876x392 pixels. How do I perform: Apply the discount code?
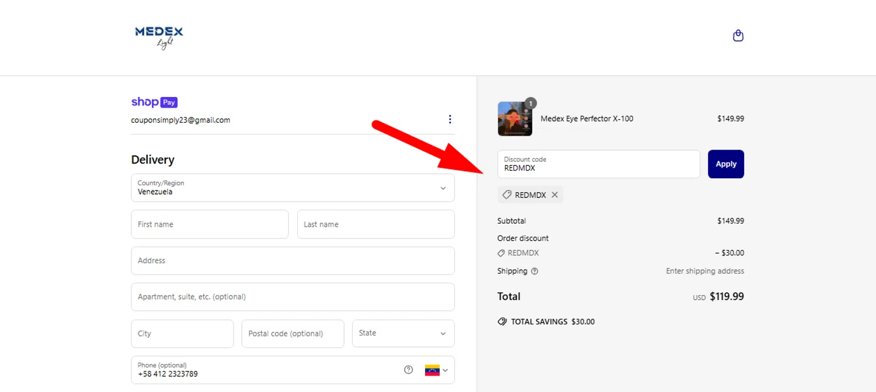[726, 164]
